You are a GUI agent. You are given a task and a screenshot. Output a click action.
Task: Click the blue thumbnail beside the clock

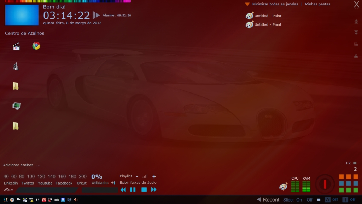click(22, 15)
